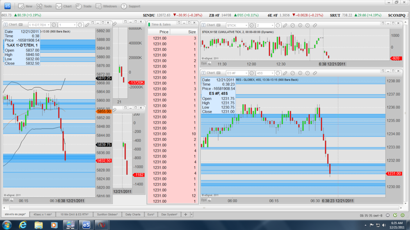Viewport: 410px width, 230px height.
Task: Launch Internet Explorer from taskbar
Action: [x=23, y=225]
